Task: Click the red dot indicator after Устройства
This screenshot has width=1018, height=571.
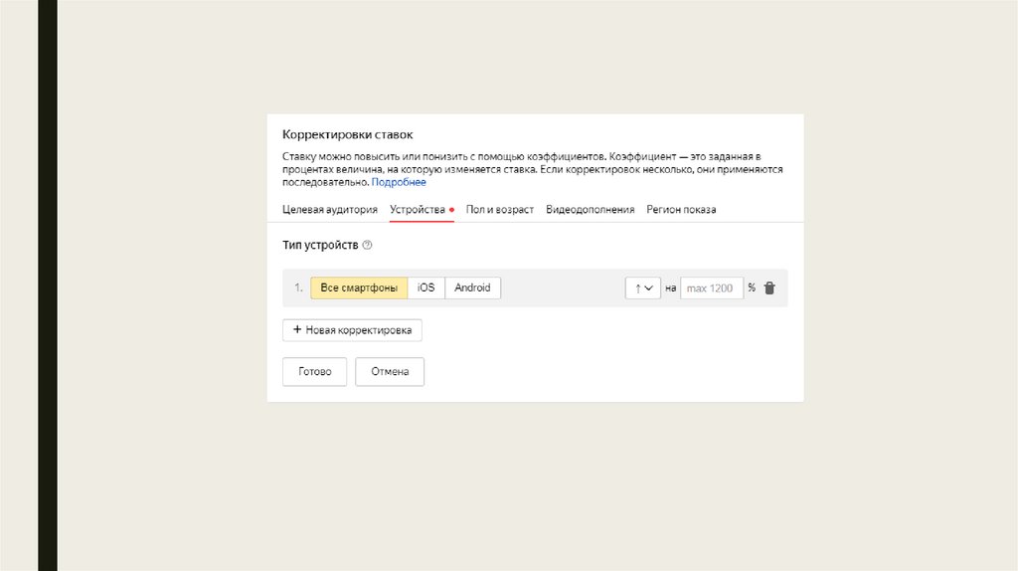Action: tap(451, 210)
